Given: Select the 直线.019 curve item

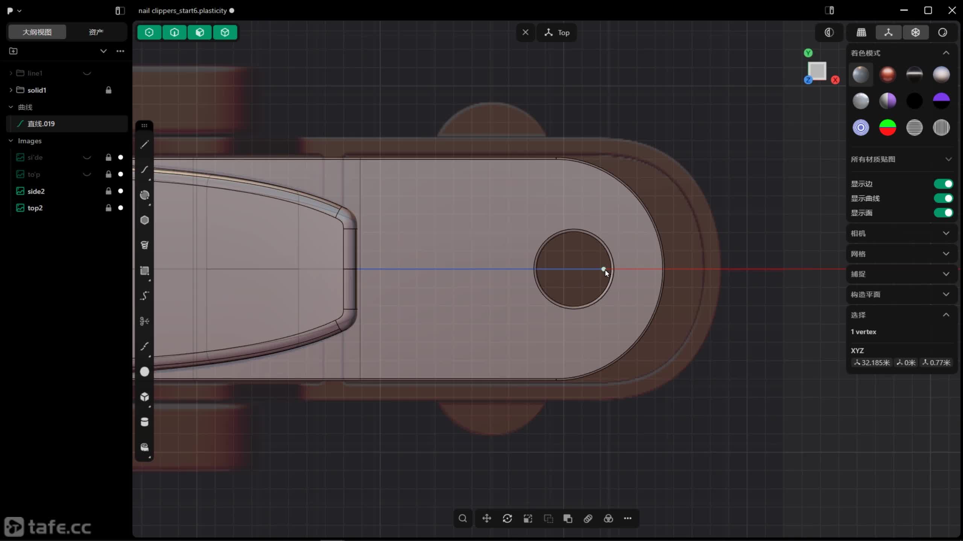Looking at the screenshot, I should (41, 124).
